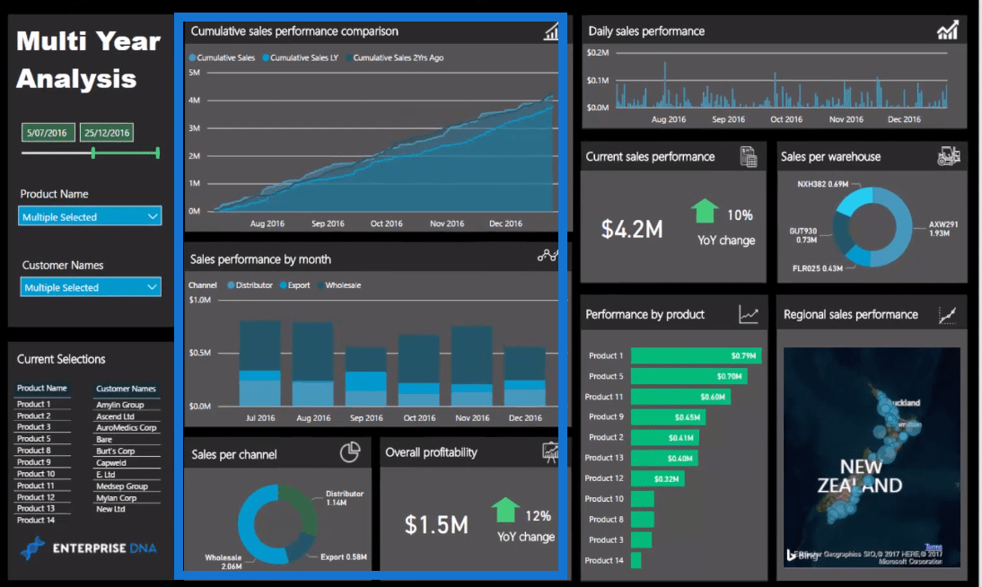Click the Customer Names column header
This screenshot has height=587, width=982.
(x=126, y=389)
